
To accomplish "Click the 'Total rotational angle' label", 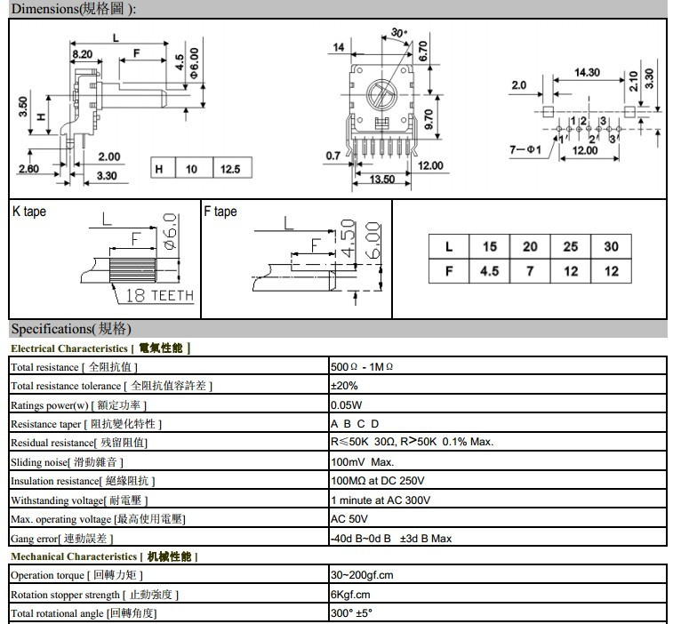I will [x=84, y=613].
